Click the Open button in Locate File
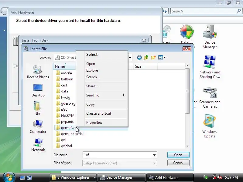The image size is (243, 182). (x=178, y=155)
